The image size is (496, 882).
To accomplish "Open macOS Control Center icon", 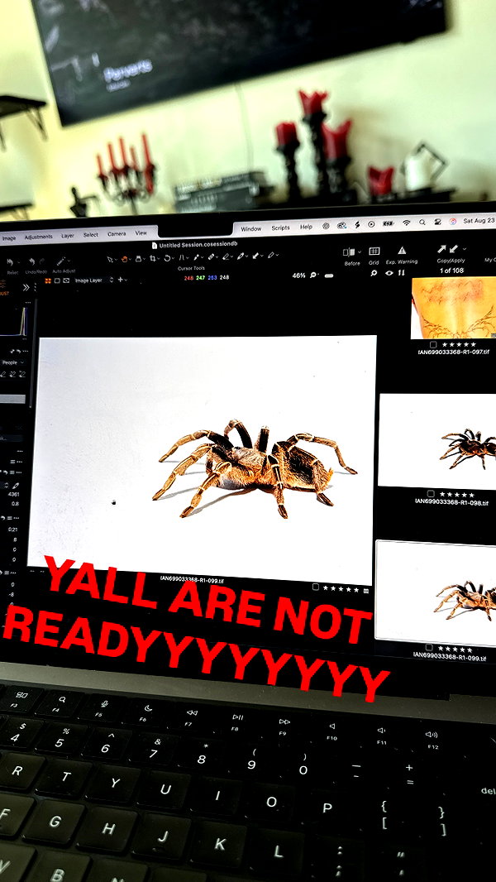I will (x=438, y=222).
